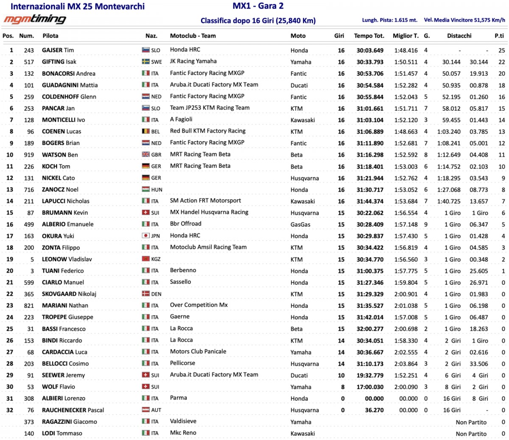Click the 'Internazionali MX 25 Montevarchi' title

click(x=78, y=6)
